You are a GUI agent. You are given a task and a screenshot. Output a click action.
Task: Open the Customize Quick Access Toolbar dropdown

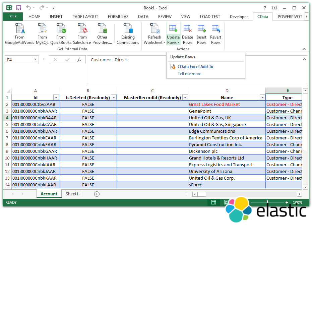coord(53,8)
